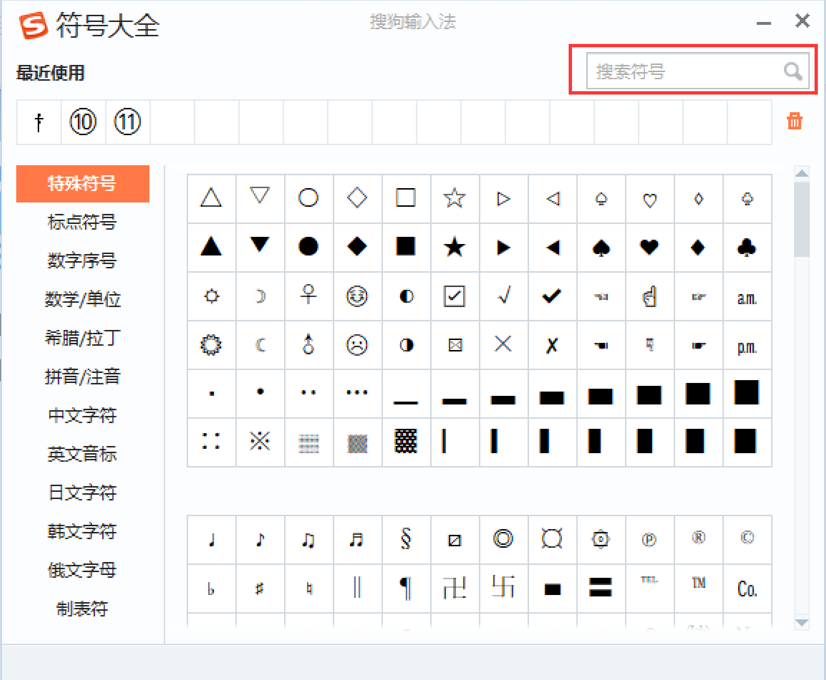The width and height of the screenshot is (826, 680).
Task: Insert smiling face symbol
Action: tap(357, 297)
